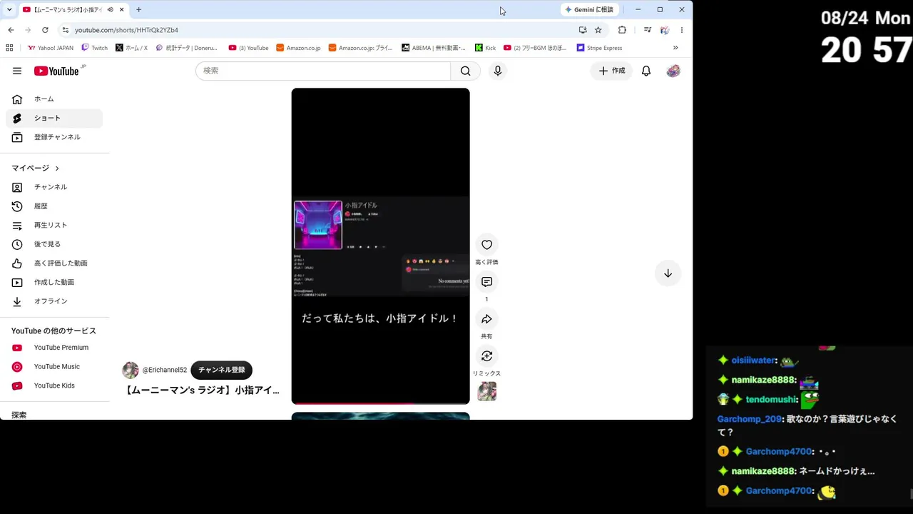This screenshot has height=514, width=913.
Task: Go to the next short with the down arrow
Action: tap(668, 273)
